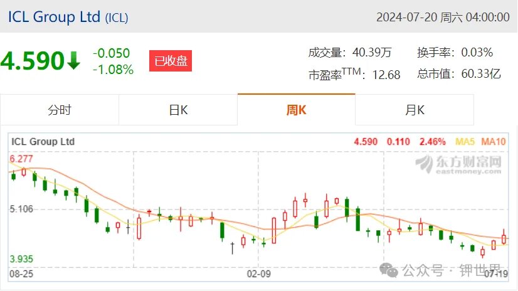The image size is (518, 291).
Task: Click the last red candlestick at 07-19
Action: point(504,237)
